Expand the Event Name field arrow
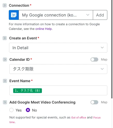The height and width of the screenshot is (128, 113). point(5,81)
